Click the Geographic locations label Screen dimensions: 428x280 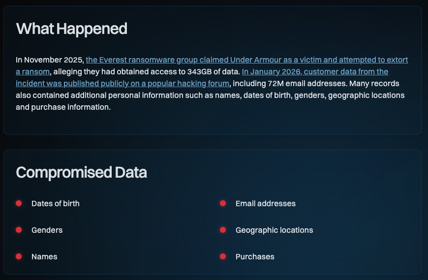tap(274, 230)
